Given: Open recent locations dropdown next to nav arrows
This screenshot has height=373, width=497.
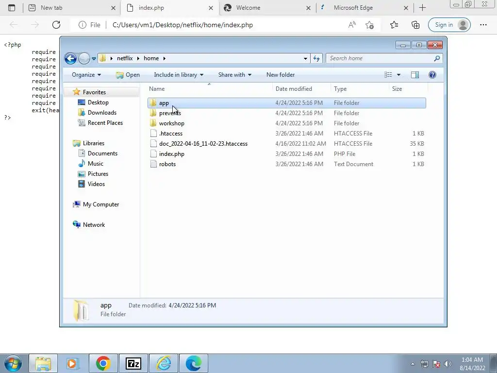Looking at the screenshot, I should tap(94, 59).
